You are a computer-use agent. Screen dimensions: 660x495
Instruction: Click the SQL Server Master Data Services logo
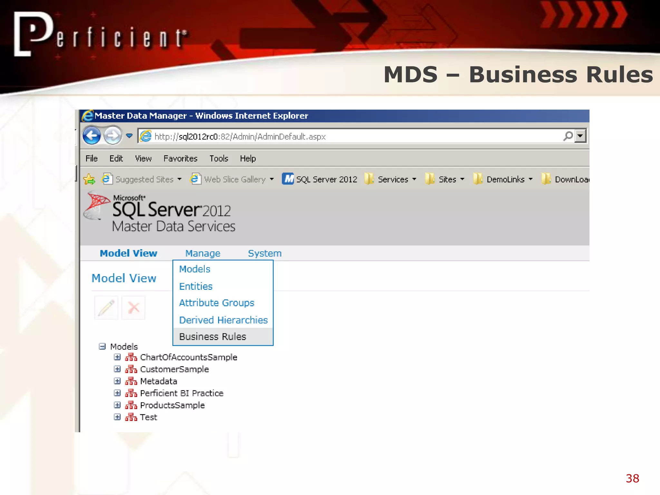click(x=160, y=212)
